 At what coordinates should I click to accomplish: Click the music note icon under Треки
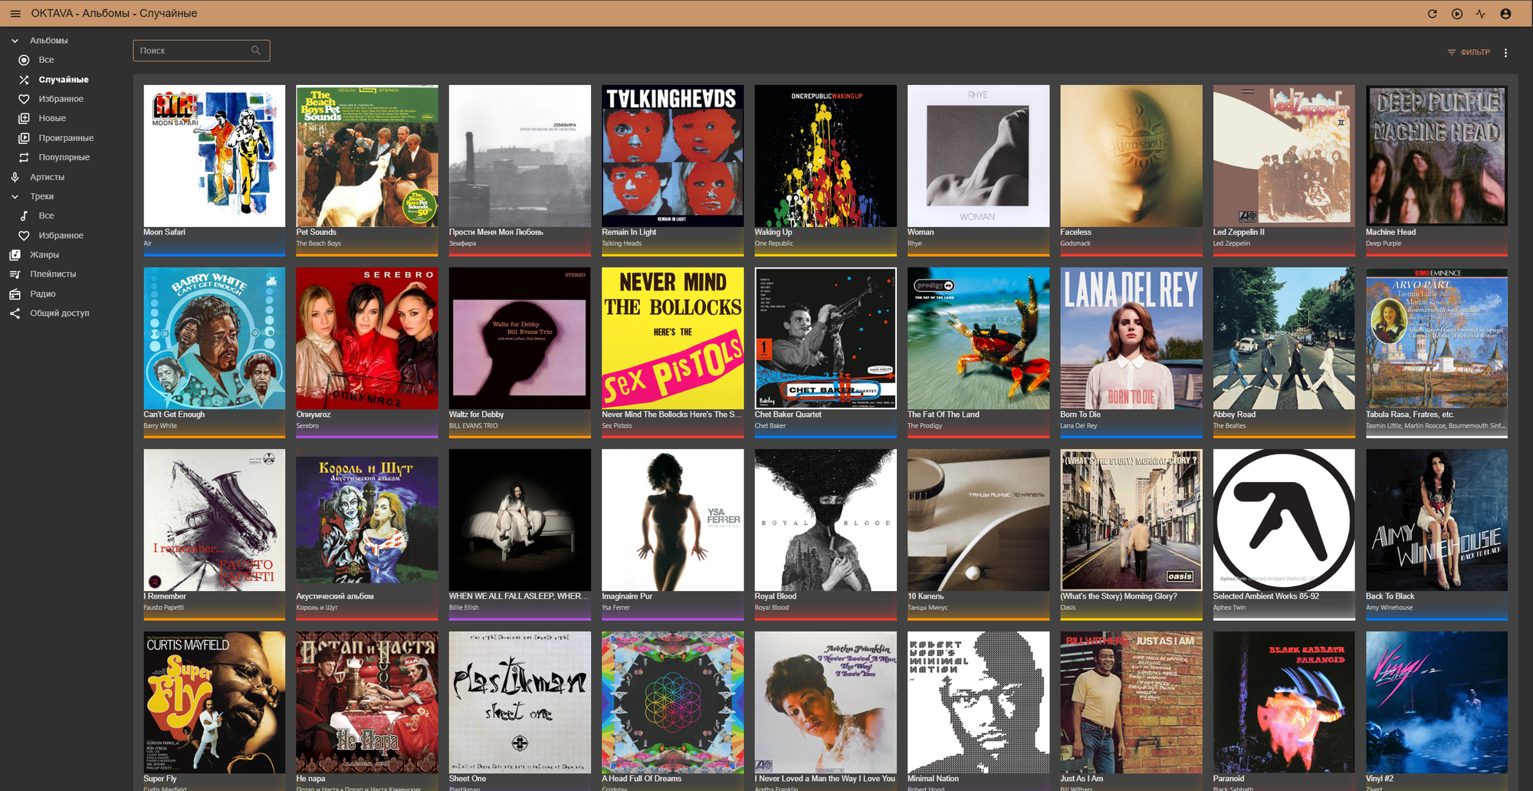coord(24,216)
